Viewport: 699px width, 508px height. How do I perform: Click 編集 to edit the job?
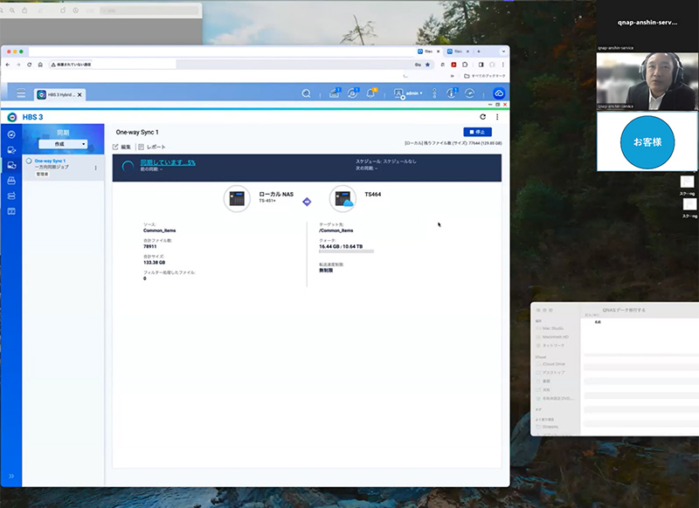(x=121, y=147)
